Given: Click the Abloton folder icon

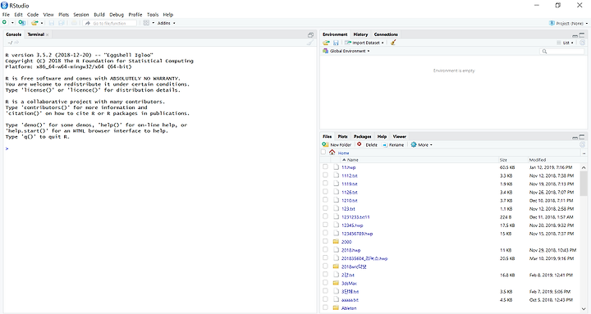Looking at the screenshot, I should (x=336, y=307).
